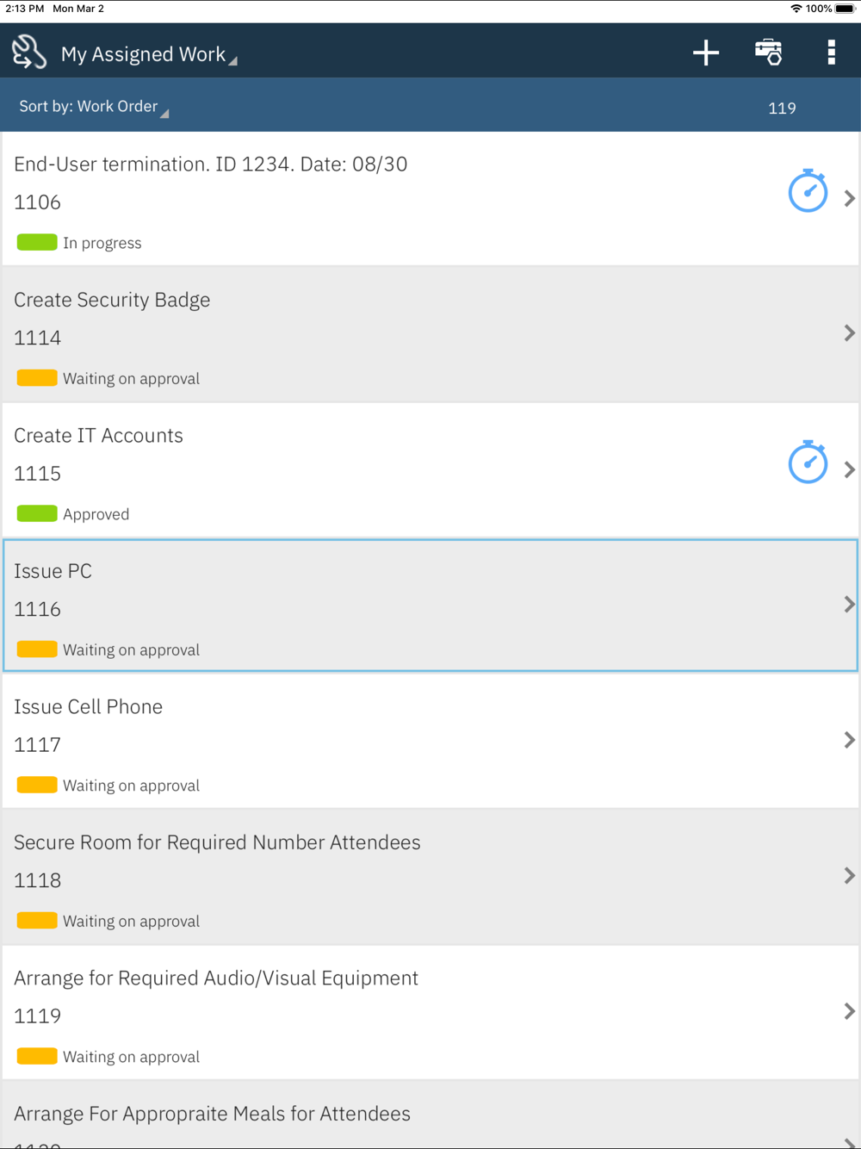Click yellow status swatch on order 1117
The image size is (861, 1149).
(x=37, y=785)
